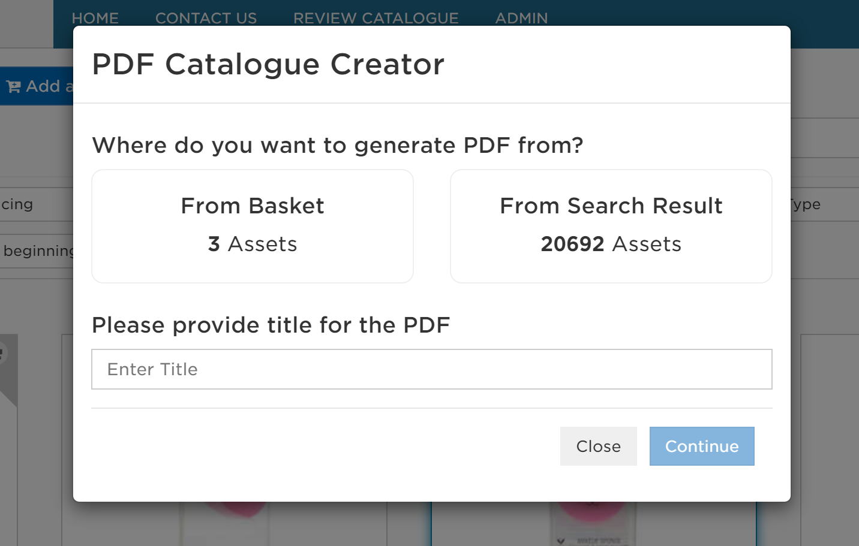Open the ADMIN menu item
The image size is (859, 546).
(521, 18)
